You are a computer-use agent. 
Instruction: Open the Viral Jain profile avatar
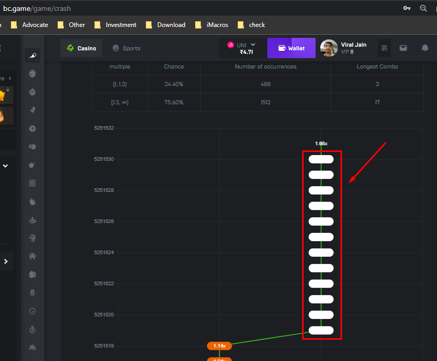(329, 48)
